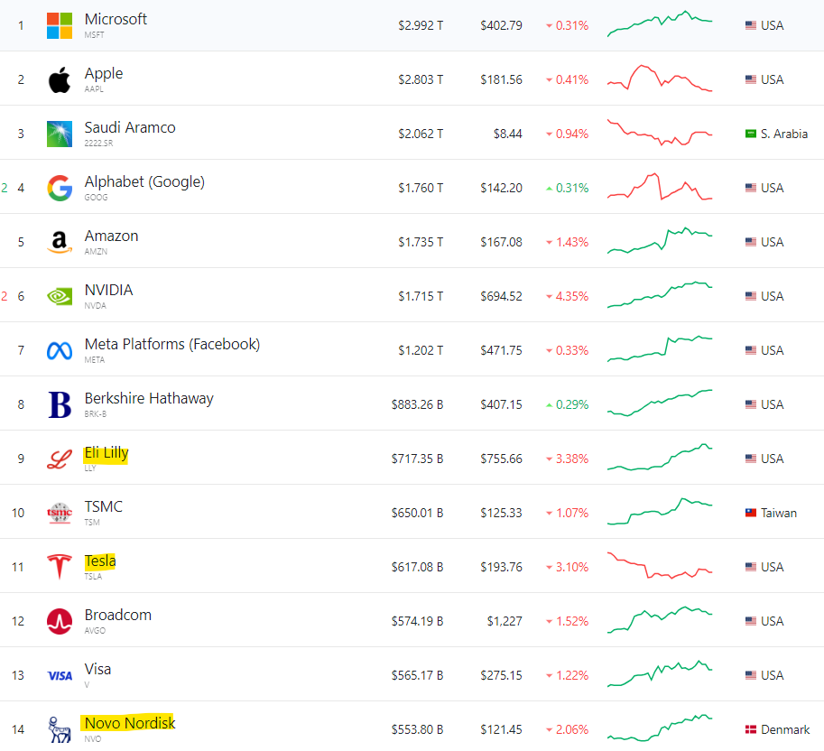Open the Amazon company link

(x=111, y=236)
